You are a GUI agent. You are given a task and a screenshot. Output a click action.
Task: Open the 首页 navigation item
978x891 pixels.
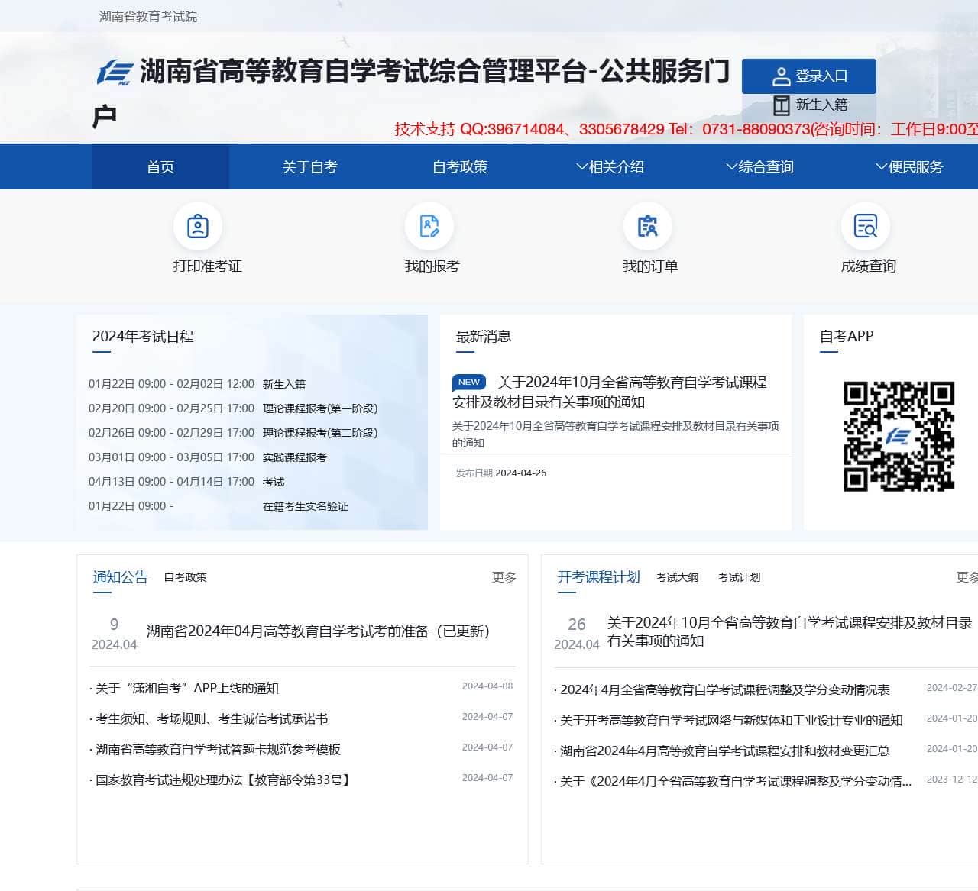click(x=160, y=166)
